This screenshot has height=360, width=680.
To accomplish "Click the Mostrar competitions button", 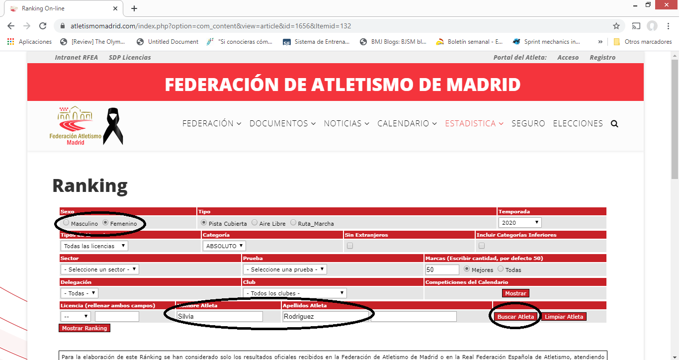I will (x=515, y=293).
